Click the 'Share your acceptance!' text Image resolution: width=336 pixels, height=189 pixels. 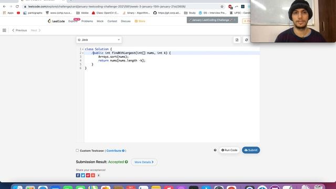(91, 170)
